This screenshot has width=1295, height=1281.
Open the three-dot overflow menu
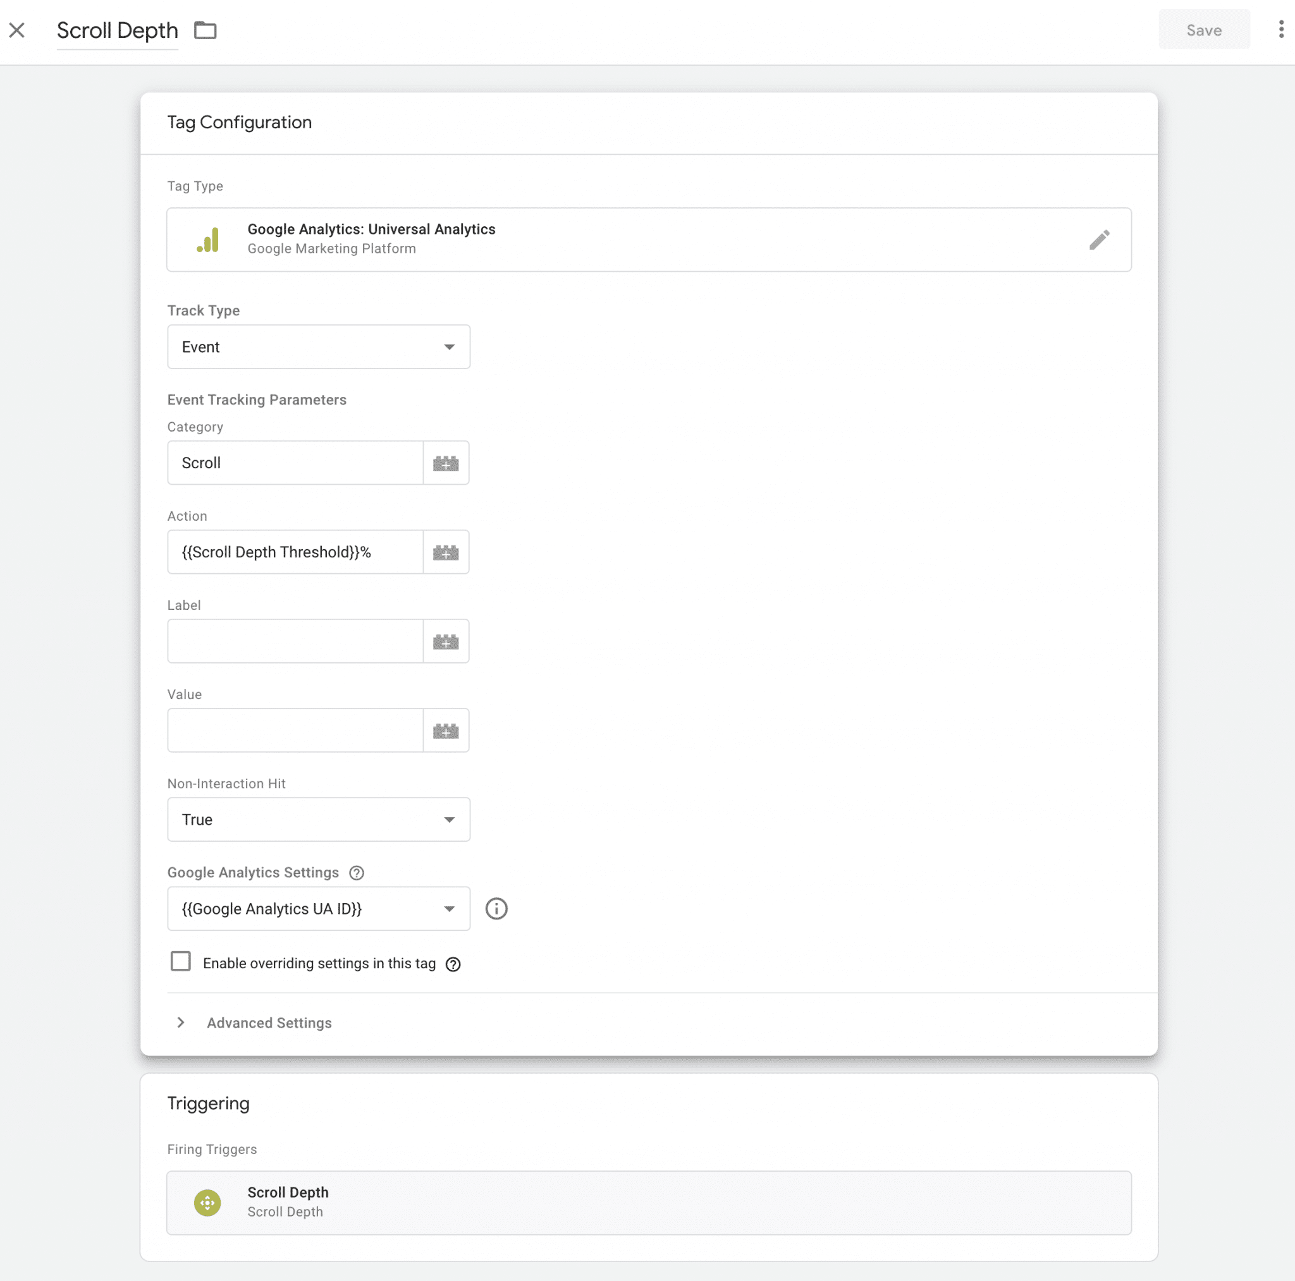tap(1281, 30)
